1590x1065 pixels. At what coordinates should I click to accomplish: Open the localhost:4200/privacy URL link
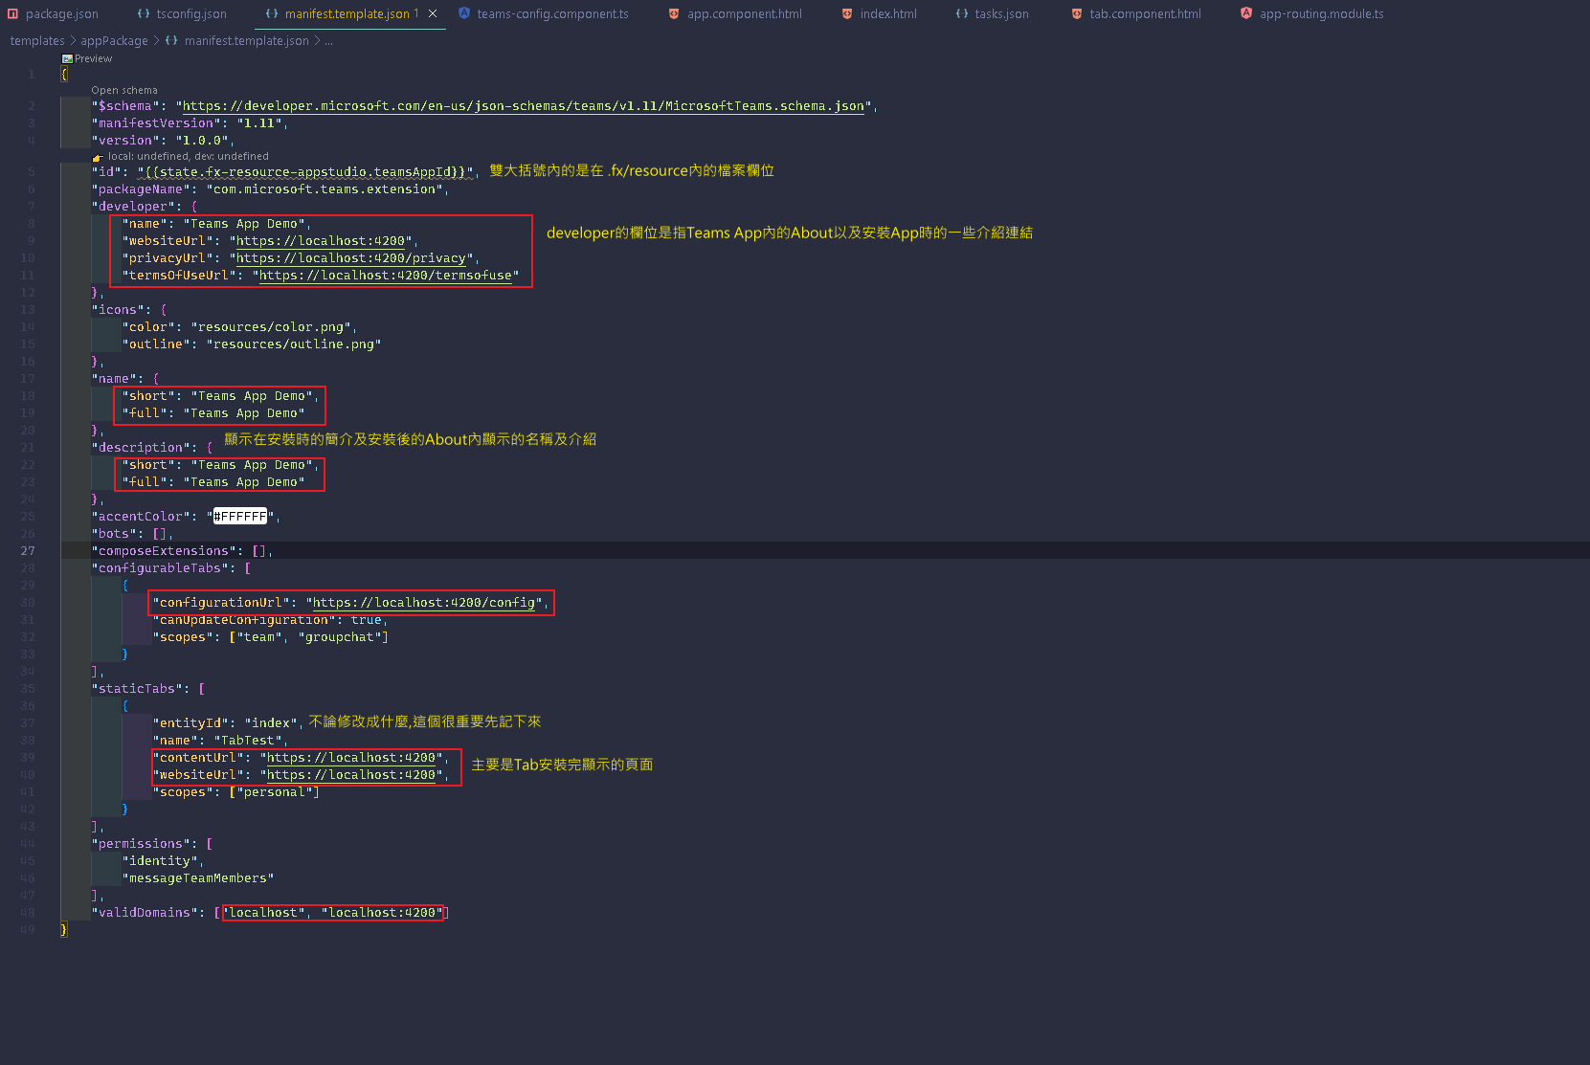350,258
